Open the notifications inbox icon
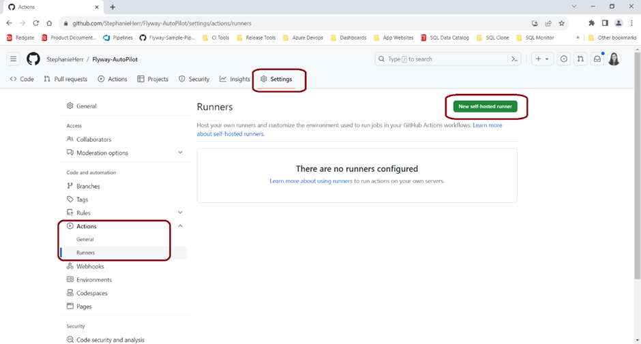 [x=597, y=59]
